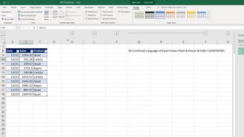Click the Tell me search magnifier icon
This screenshot has height=137, width=244.
[x=158, y=8]
